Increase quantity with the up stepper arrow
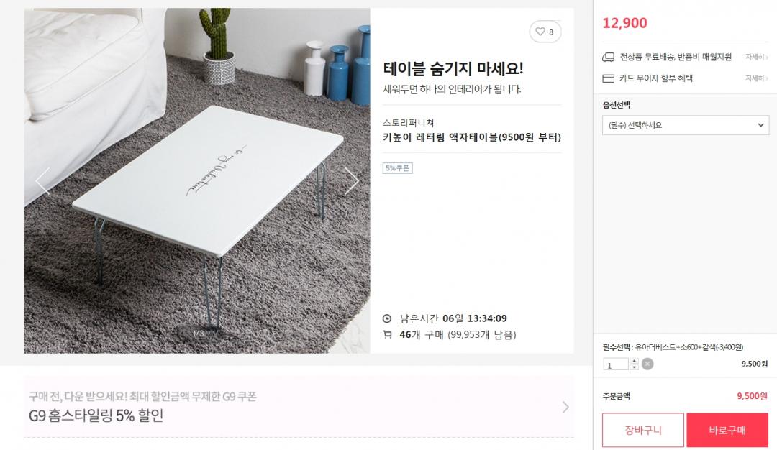777x450 pixels. [x=634, y=362]
